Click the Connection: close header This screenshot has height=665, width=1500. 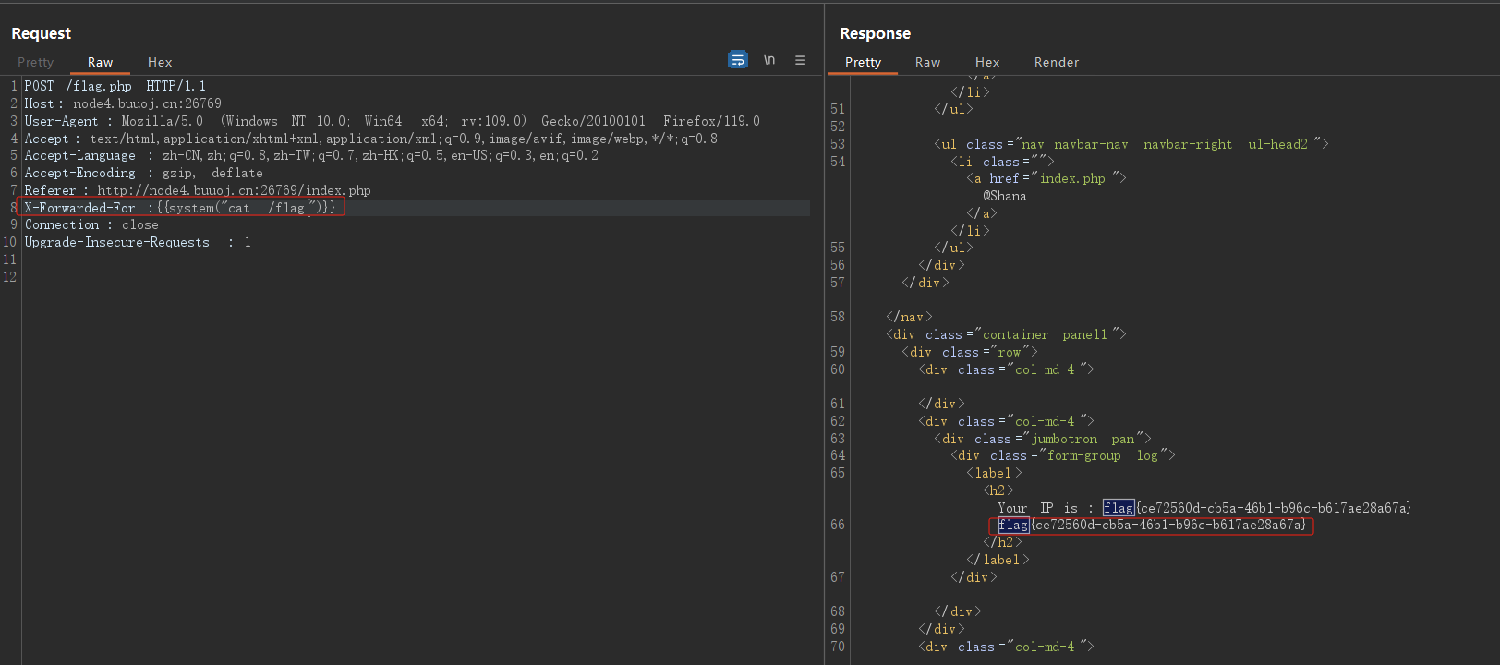pos(91,224)
